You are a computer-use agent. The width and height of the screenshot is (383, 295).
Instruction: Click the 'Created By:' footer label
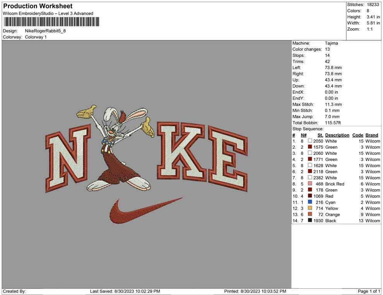click(14, 291)
